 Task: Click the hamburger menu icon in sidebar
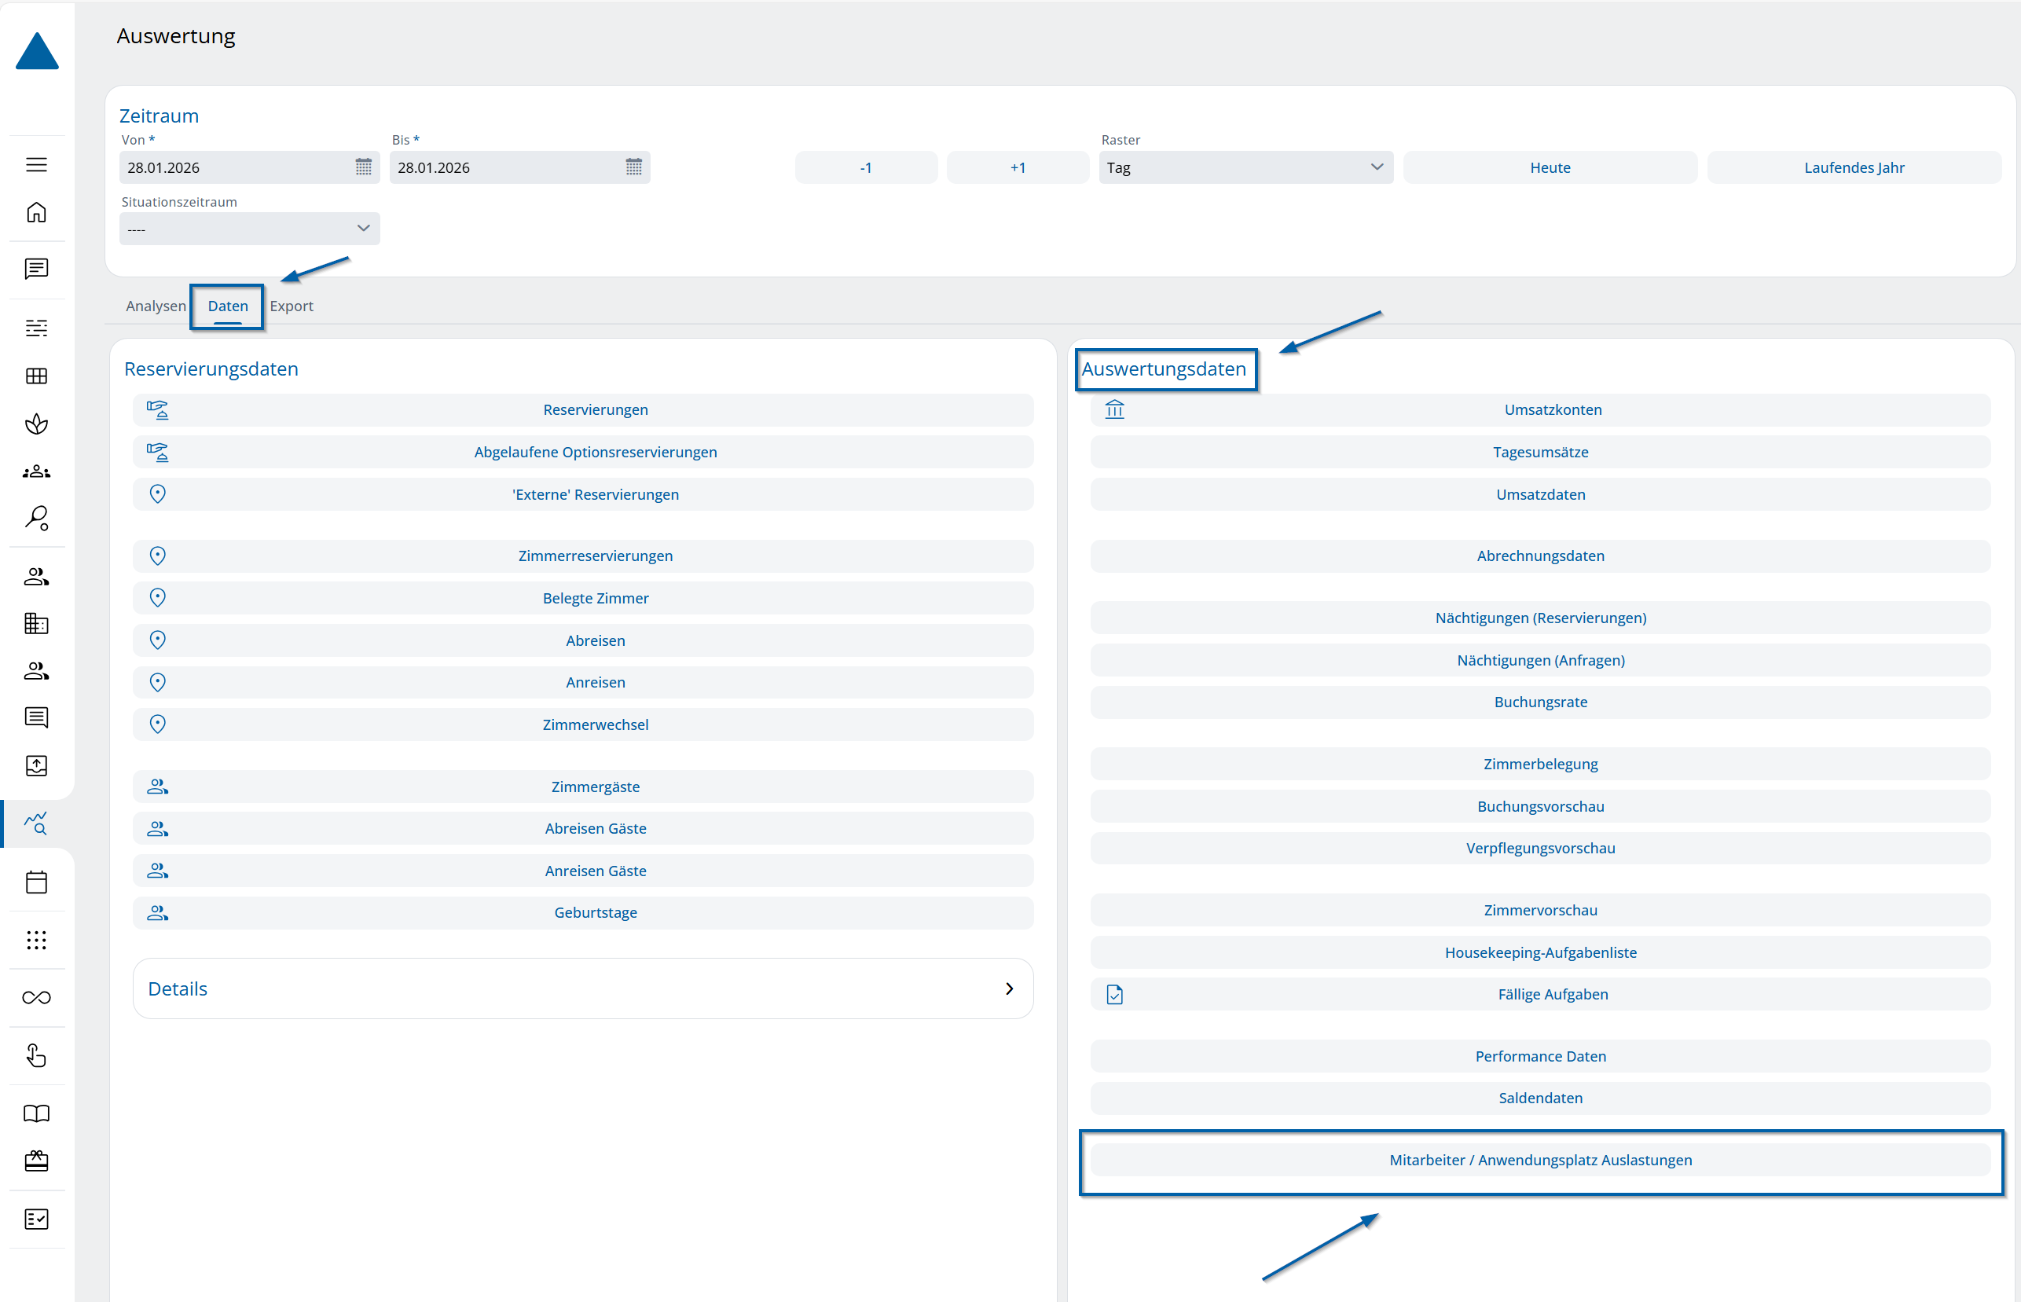pos(36,165)
